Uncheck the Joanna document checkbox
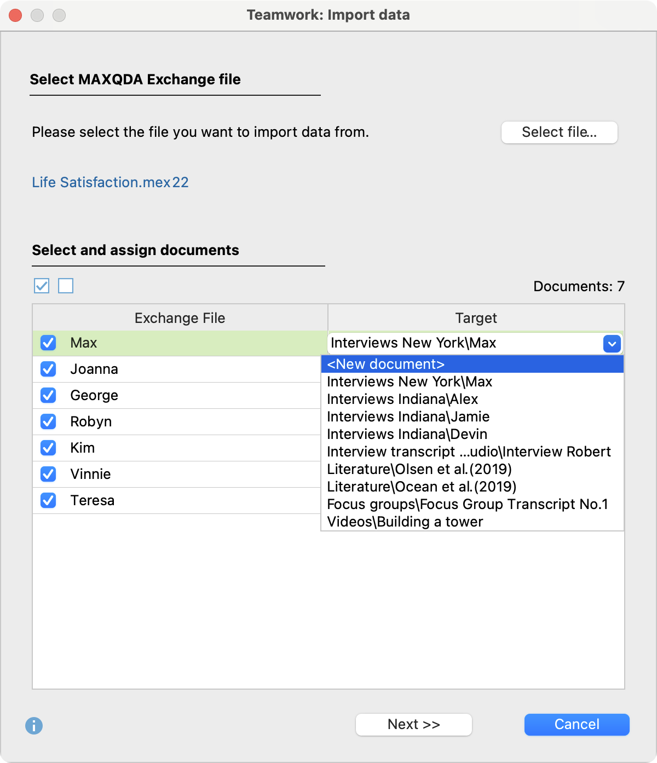 48,369
